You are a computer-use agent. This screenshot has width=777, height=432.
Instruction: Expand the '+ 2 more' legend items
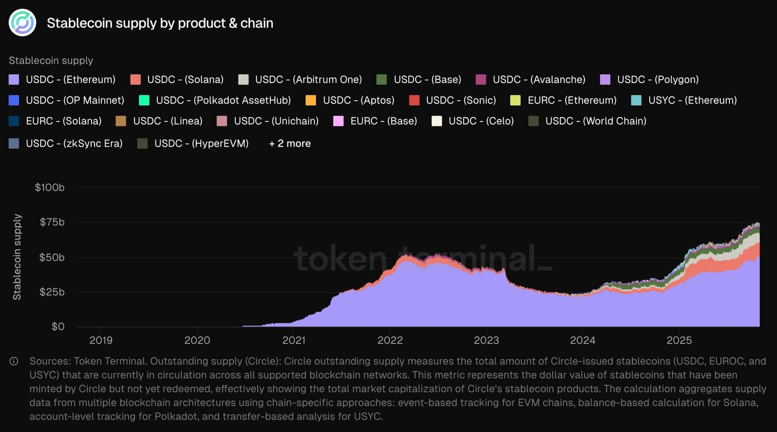(x=290, y=143)
